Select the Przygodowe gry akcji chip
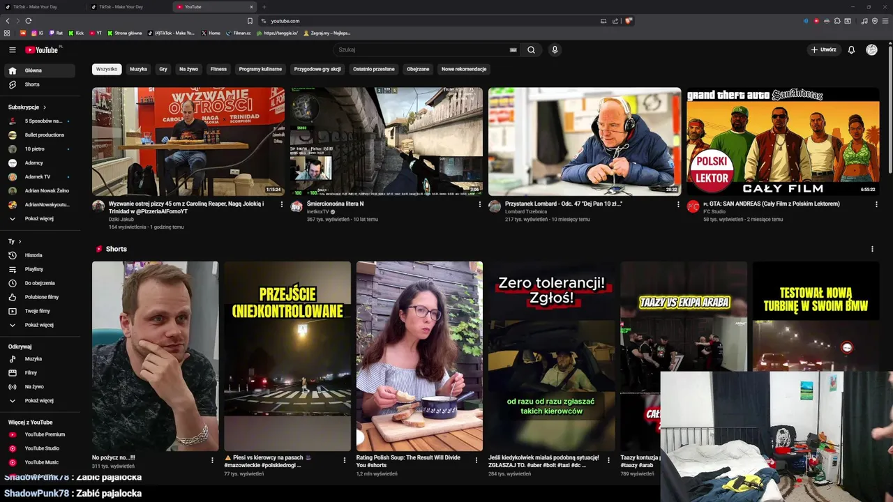 tap(317, 69)
